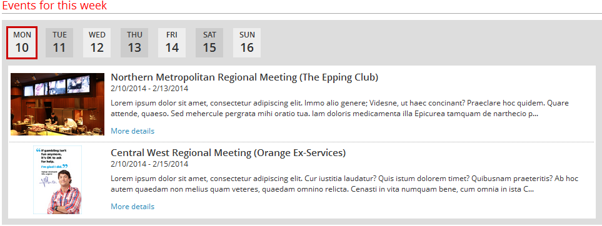Choose the SAT 15 day tab

point(209,42)
